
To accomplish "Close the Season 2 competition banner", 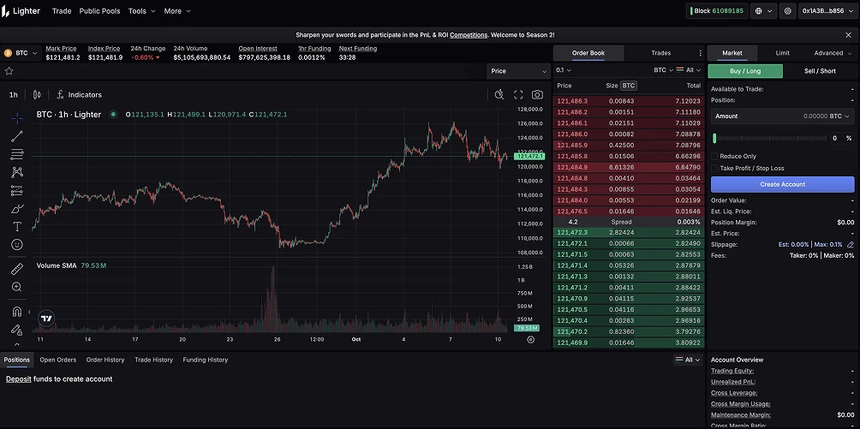I will (849, 34).
